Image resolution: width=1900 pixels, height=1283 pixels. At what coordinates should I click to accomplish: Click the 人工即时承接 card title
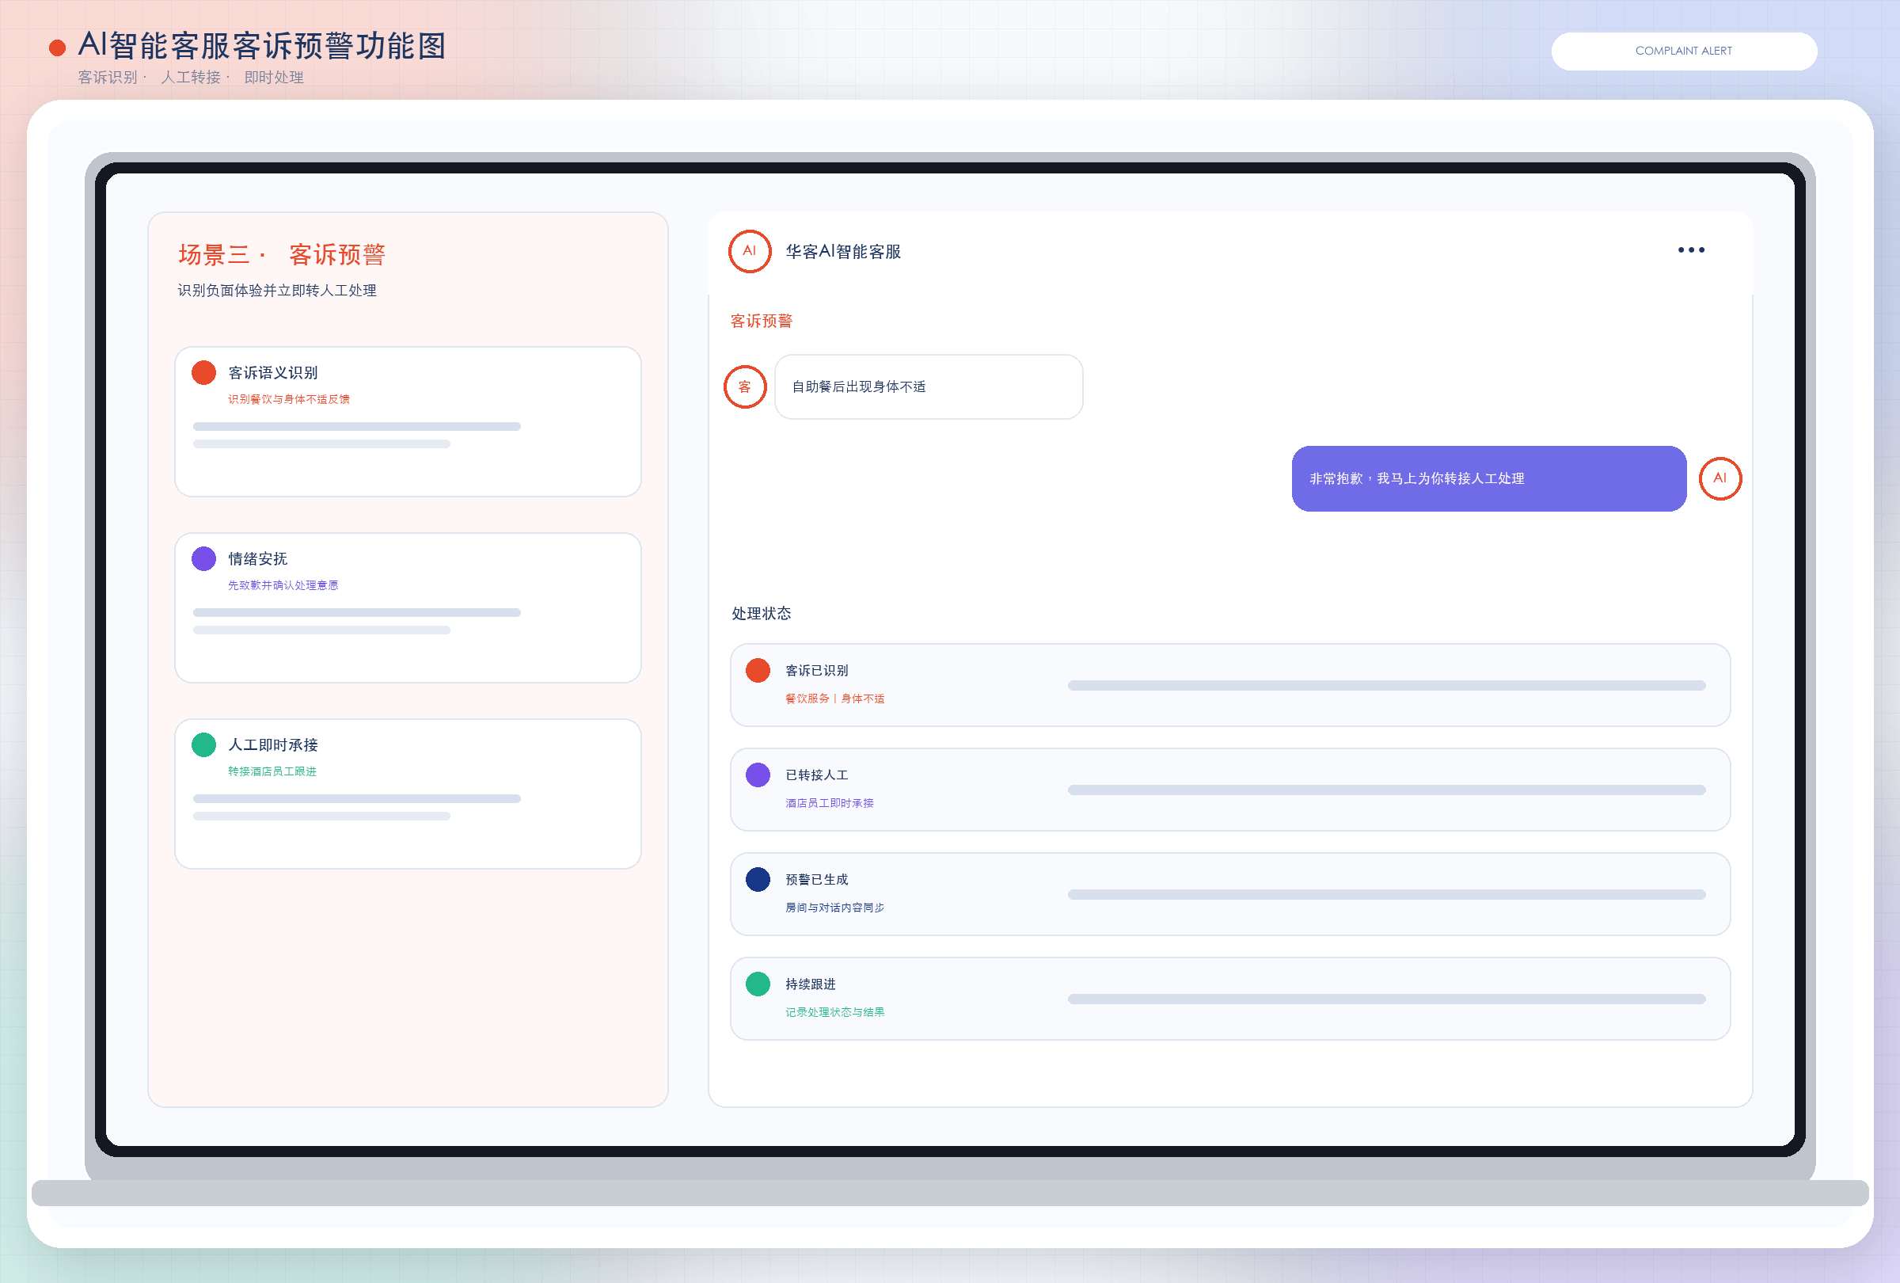tap(273, 745)
